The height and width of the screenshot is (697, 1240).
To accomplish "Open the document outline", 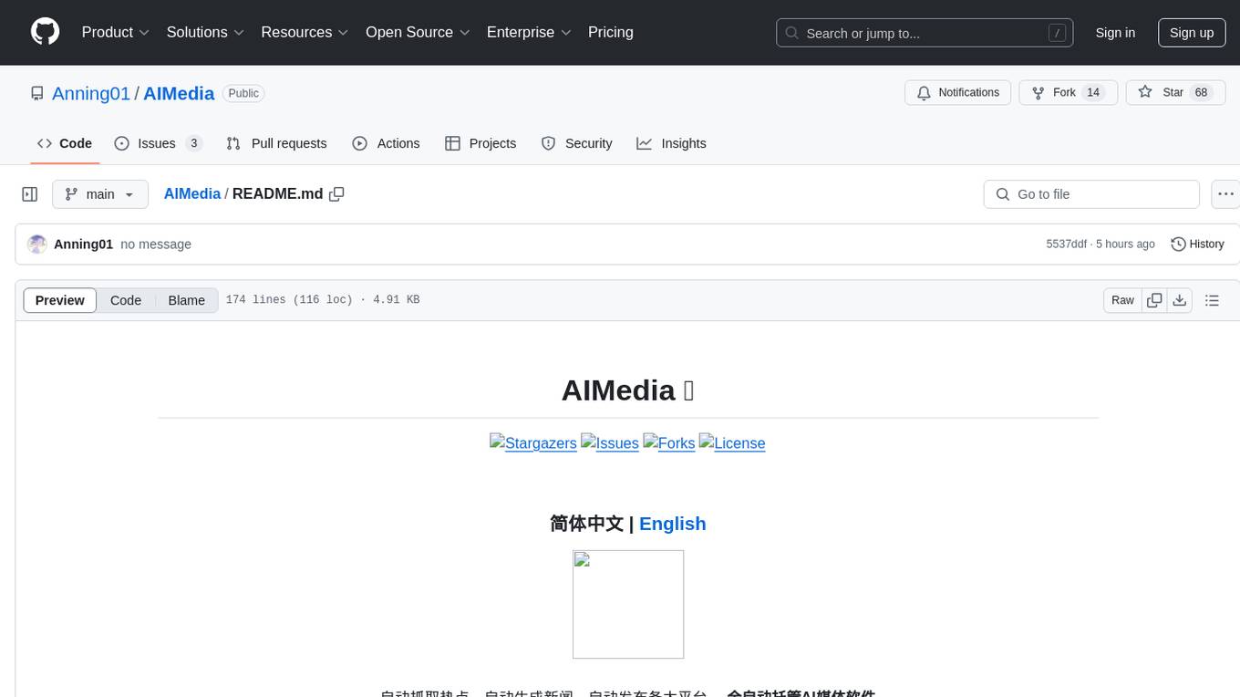I will coord(1212,300).
